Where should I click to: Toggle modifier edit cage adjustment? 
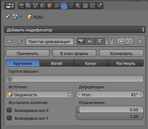coord(109,41)
